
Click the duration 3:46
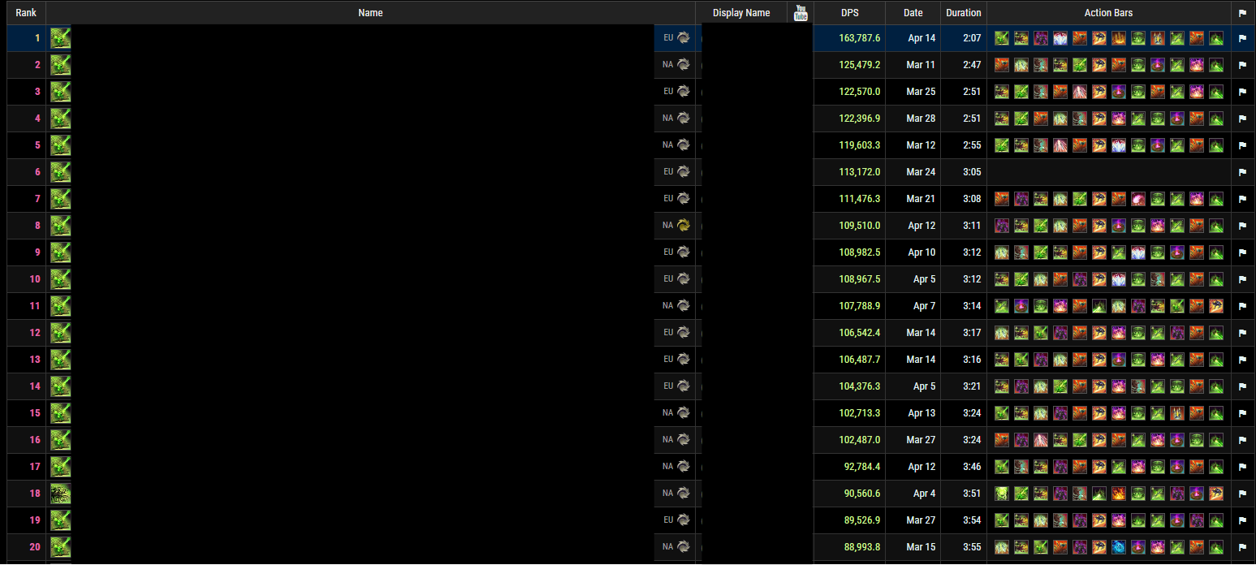click(972, 467)
